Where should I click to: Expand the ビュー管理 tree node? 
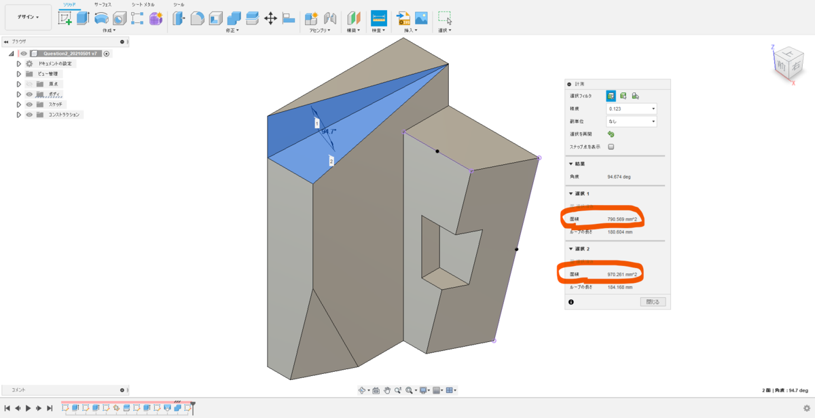[19, 74]
